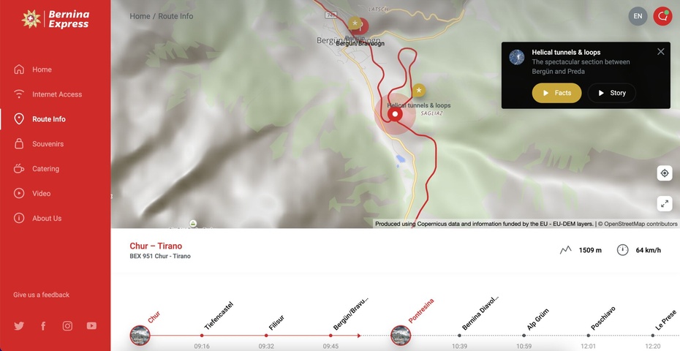Open the Instagram icon link
This screenshot has height=351, width=680.
[67, 326]
